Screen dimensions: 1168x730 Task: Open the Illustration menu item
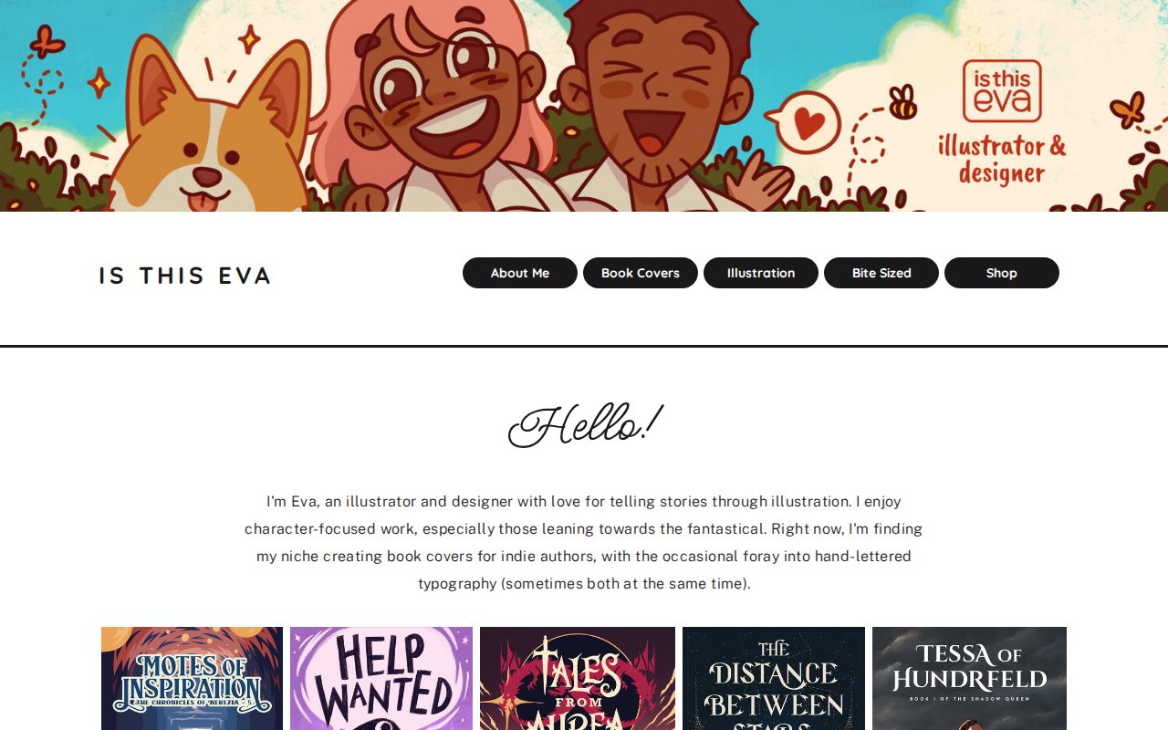point(761,273)
